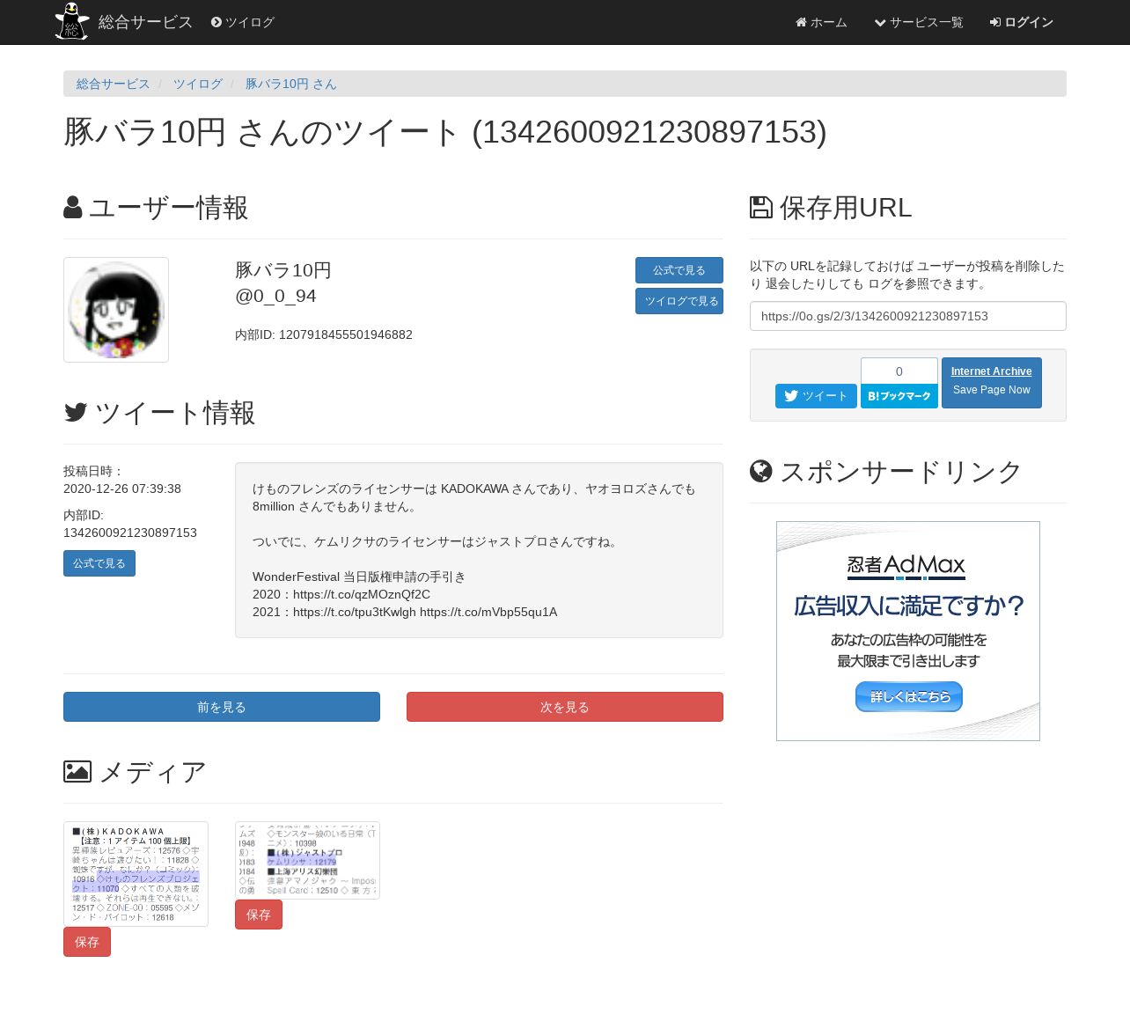Click the floppy disk icon beside 保存用URL
The height and width of the screenshot is (1036, 1130).
(x=761, y=208)
